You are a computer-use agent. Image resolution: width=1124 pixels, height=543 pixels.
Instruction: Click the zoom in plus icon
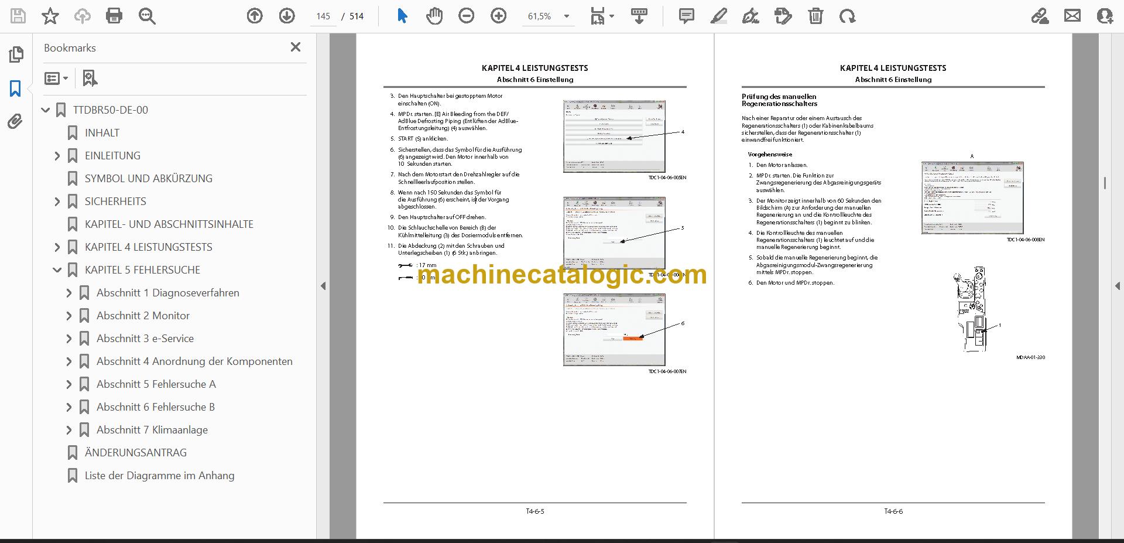click(x=498, y=16)
